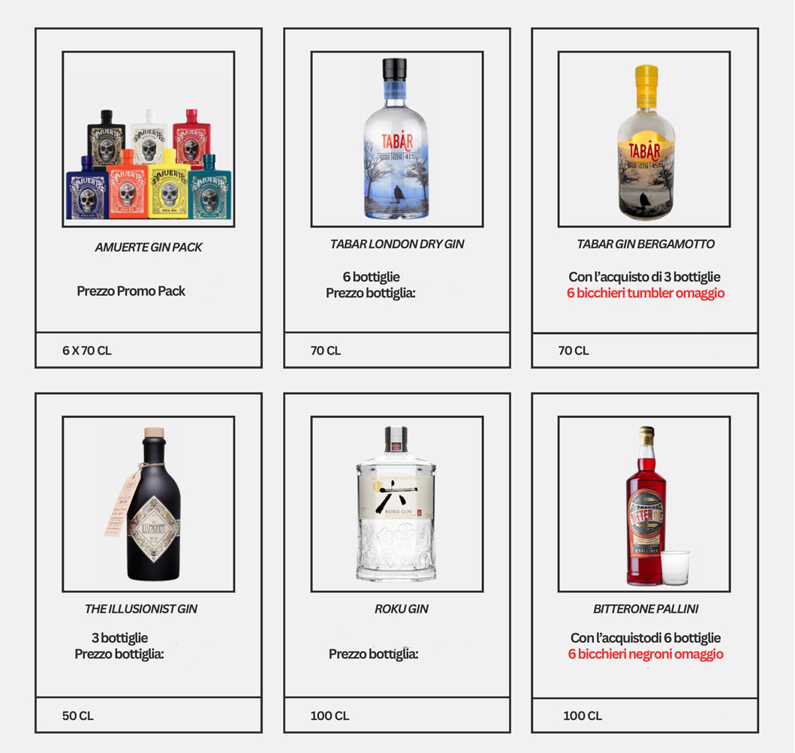Click the '50 CL' label under Illusionist Gin
Screen dimensions: 795x753
[77, 716]
